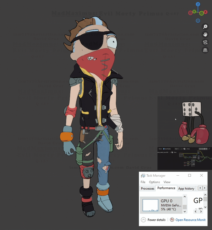Maximize the Task Manager window

coord(190,175)
